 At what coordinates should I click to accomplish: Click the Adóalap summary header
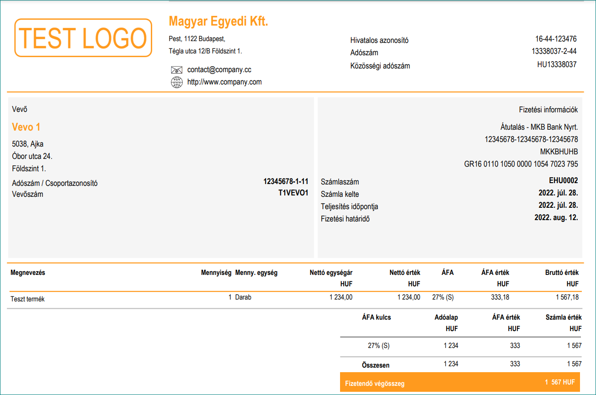point(446,317)
